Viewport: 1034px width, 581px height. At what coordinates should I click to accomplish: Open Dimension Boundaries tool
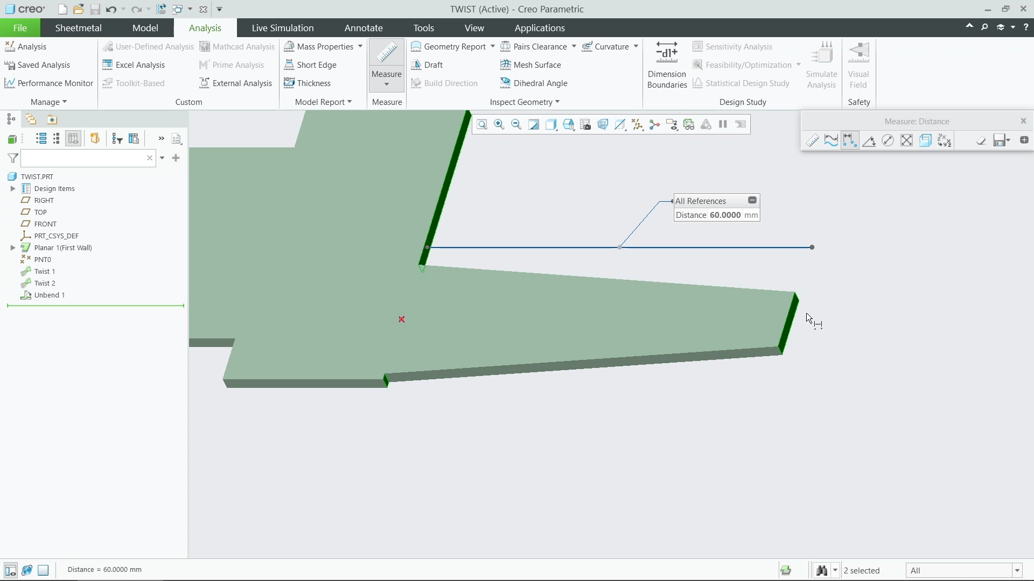[667, 65]
